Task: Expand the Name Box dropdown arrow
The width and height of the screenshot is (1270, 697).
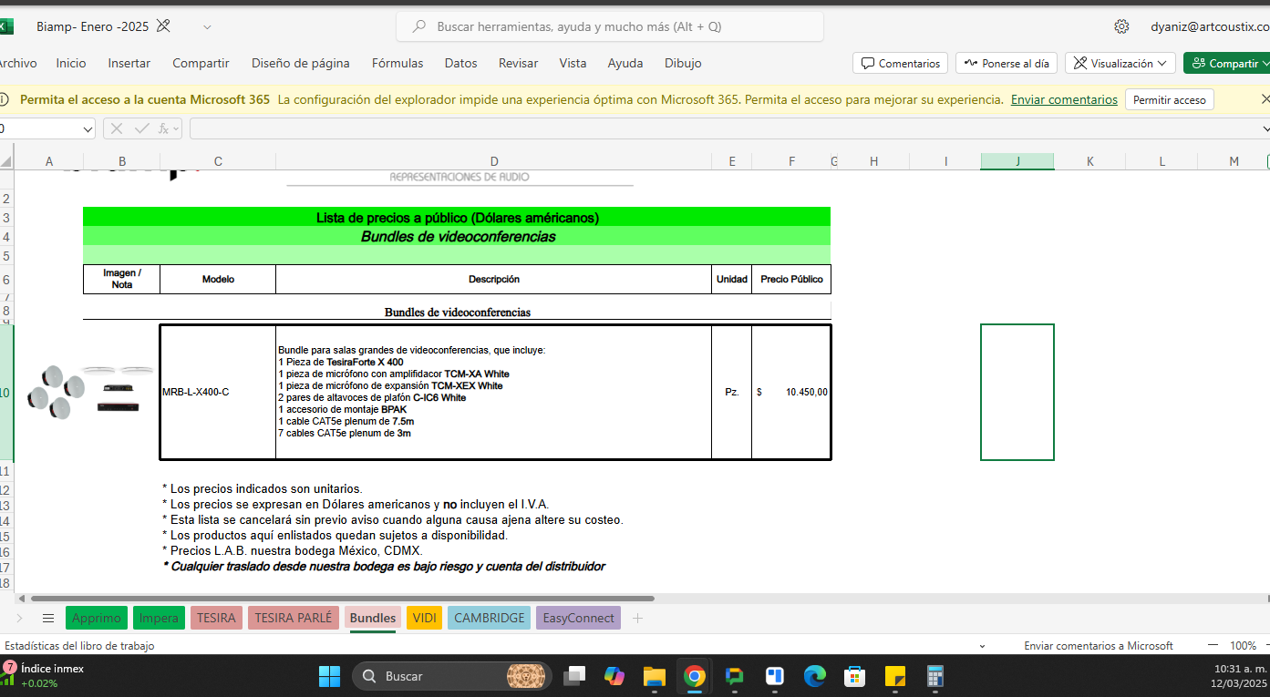Action: (x=87, y=129)
